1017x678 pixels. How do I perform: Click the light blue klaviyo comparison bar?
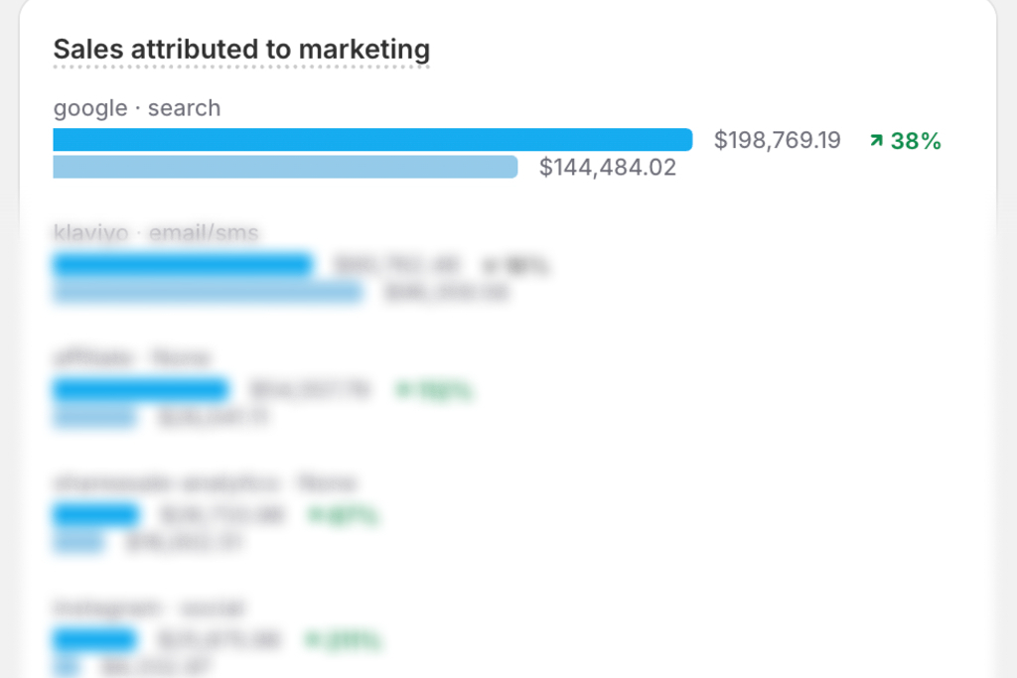tap(208, 292)
